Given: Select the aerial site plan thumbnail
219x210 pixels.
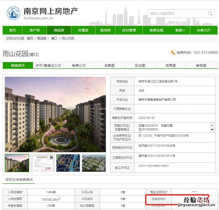Looking at the screenshot, I should pyautogui.click(x=94, y=163).
